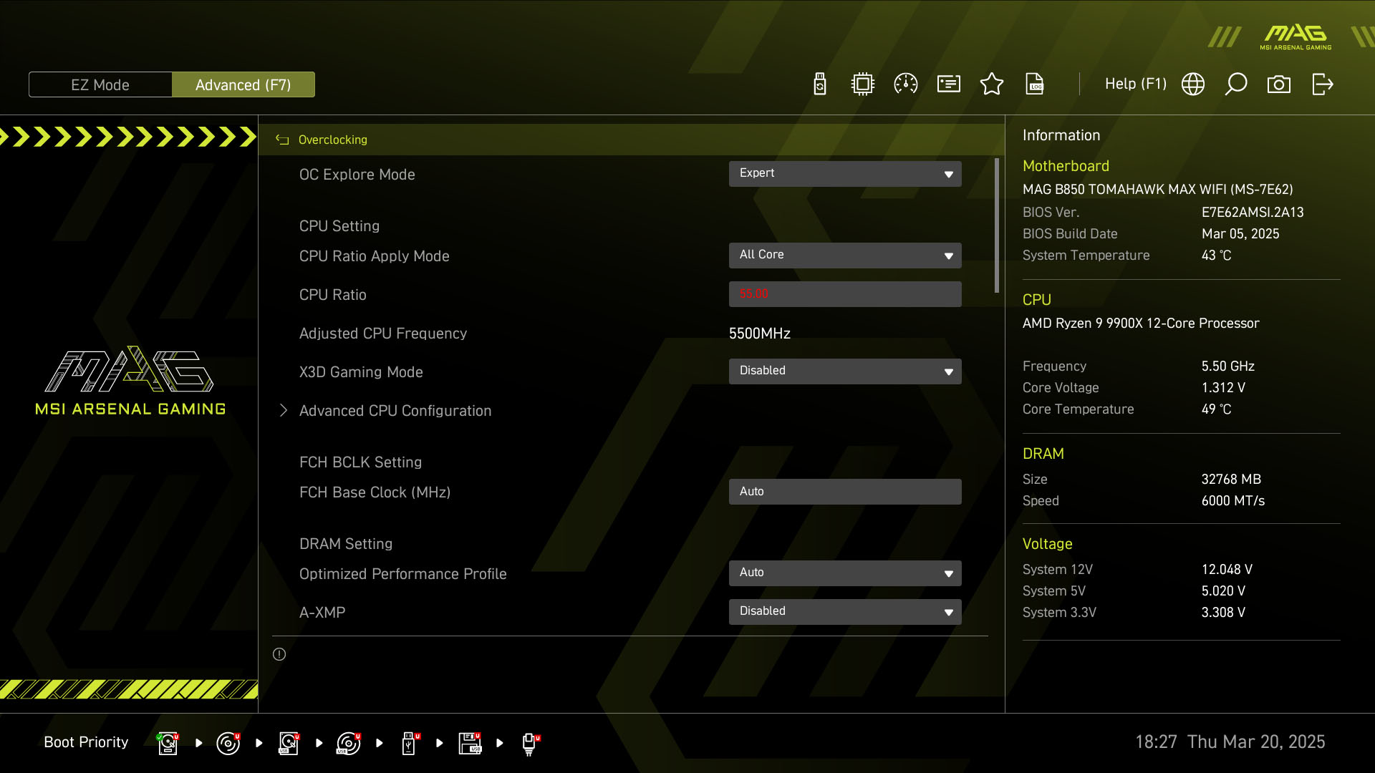This screenshot has height=773, width=1375.
Task: Select the USB CD/DVD boot device
Action: (348, 743)
